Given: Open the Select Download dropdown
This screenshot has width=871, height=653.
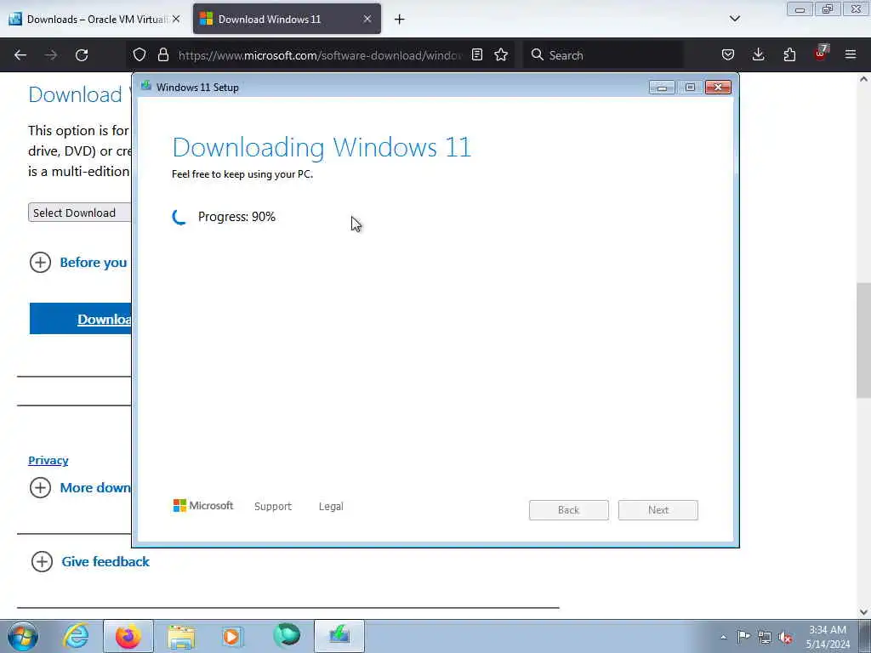Looking at the screenshot, I should click(79, 213).
